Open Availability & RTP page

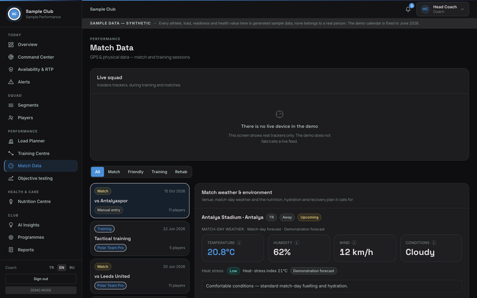pyautogui.click(x=41, y=70)
